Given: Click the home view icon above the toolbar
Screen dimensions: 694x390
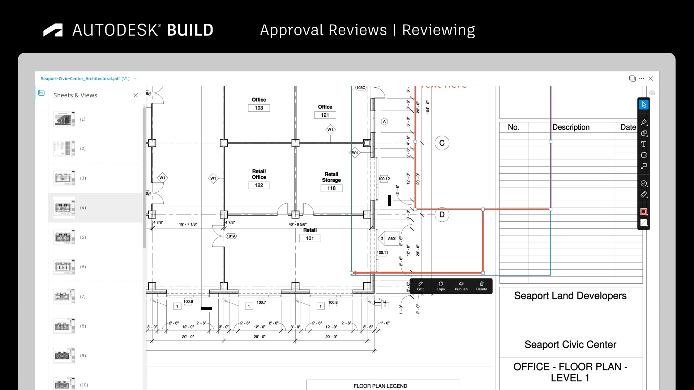Looking at the screenshot, I should [x=652, y=92].
